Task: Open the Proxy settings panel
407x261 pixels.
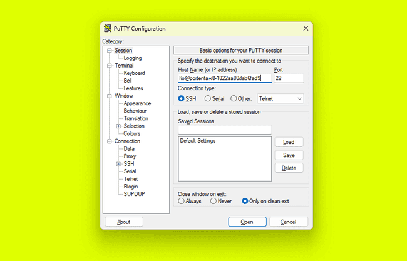Action: (130, 156)
